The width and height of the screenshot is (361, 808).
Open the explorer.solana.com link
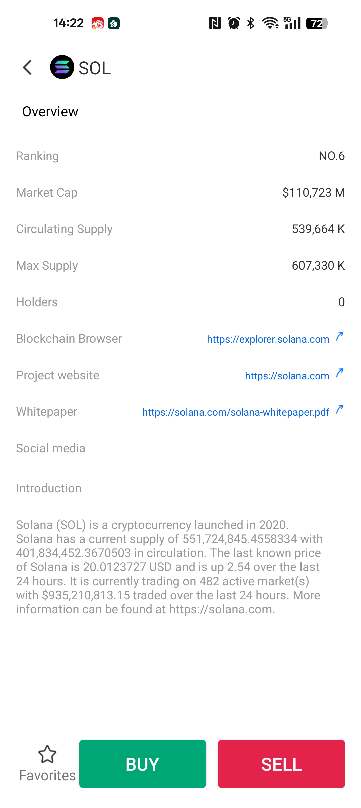[x=268, y=339]
